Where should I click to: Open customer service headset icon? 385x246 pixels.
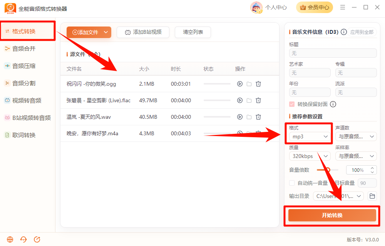point(23,239)
